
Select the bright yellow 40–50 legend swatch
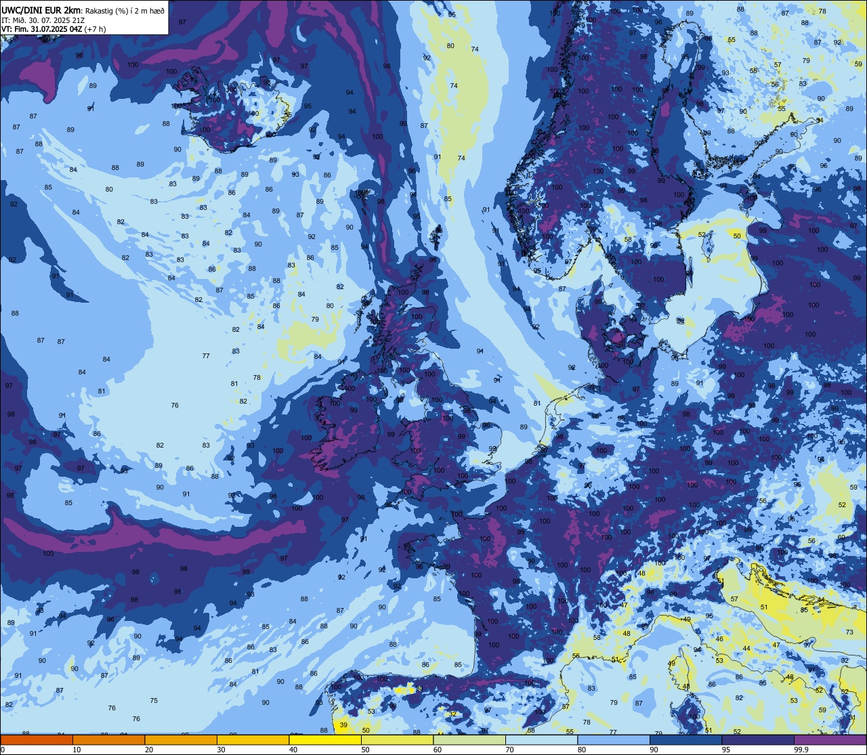325,739
